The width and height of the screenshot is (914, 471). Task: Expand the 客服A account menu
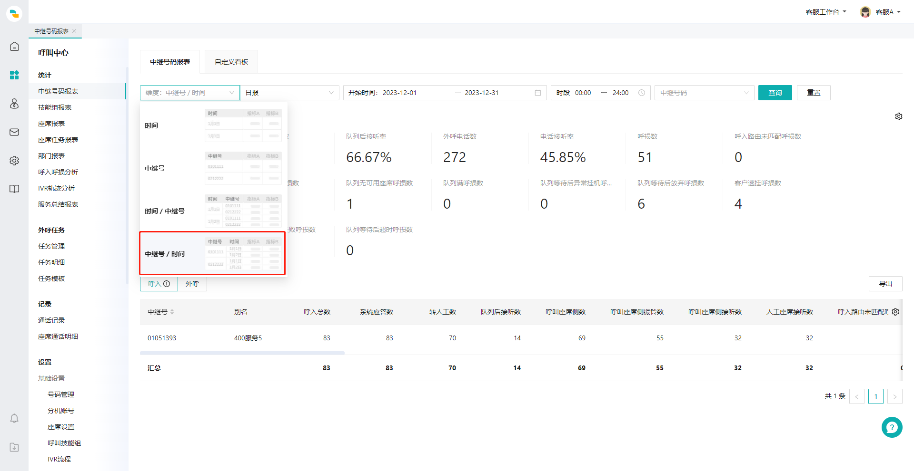pos(888,12)
